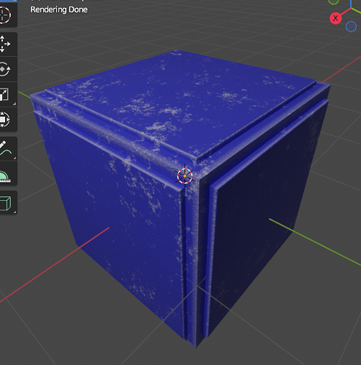Select the Transform tool
361x365 pixels.
pyautogui.click(x=5, y=120)
